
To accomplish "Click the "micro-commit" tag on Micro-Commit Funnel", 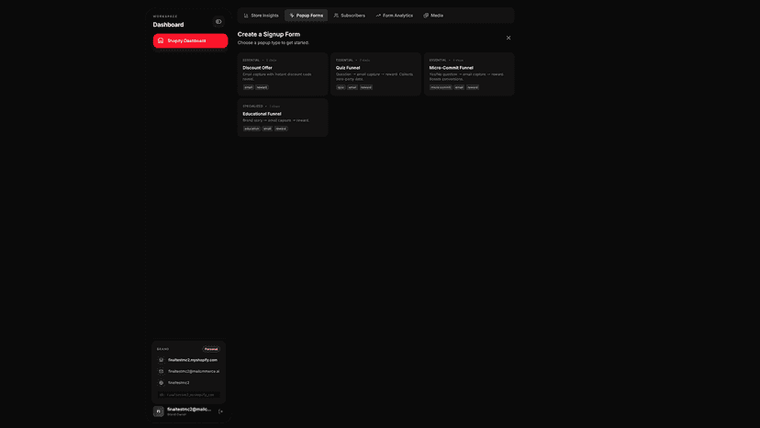I will pos(441,87).
